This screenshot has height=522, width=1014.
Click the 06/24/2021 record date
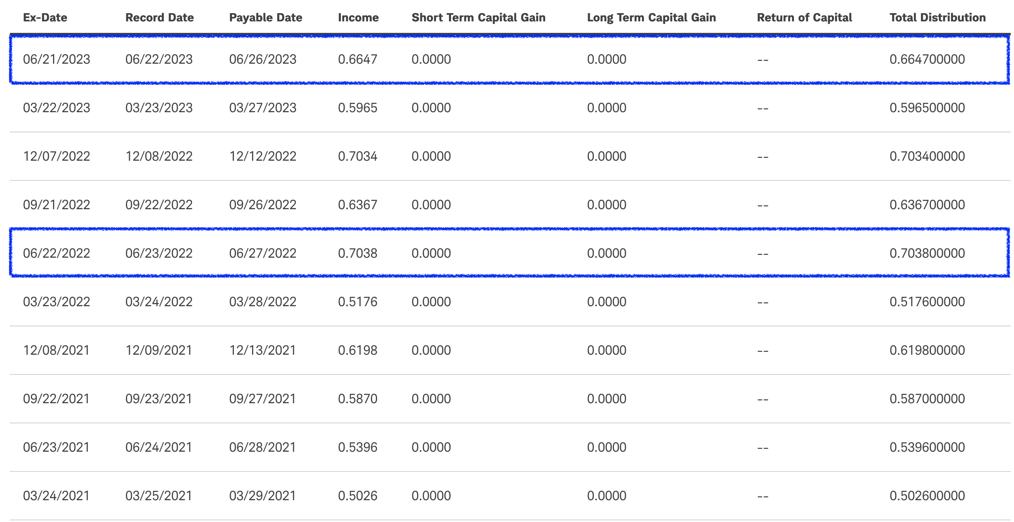tap(159, 448)
